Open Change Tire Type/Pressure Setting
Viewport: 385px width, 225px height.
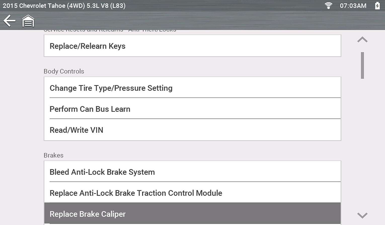[192, 88]
